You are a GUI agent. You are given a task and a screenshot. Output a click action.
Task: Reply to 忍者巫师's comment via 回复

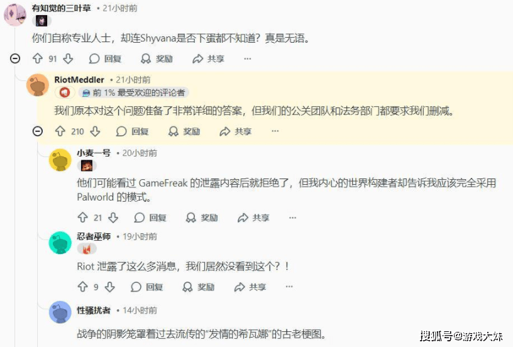(x=147, y=287)
